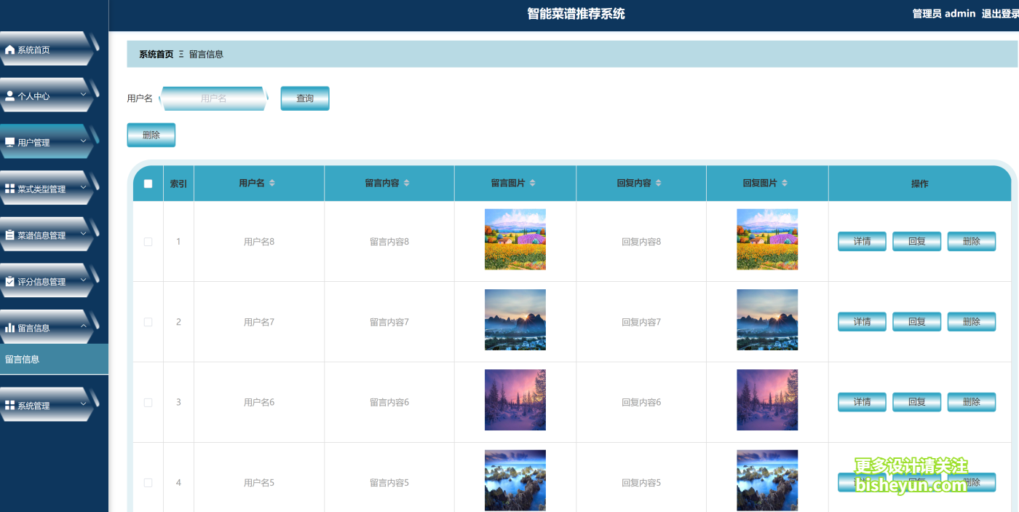Screen dimensions: 1019x512
Task: Click the bar chart icon beside 留言信息
Action: [9, 327]
